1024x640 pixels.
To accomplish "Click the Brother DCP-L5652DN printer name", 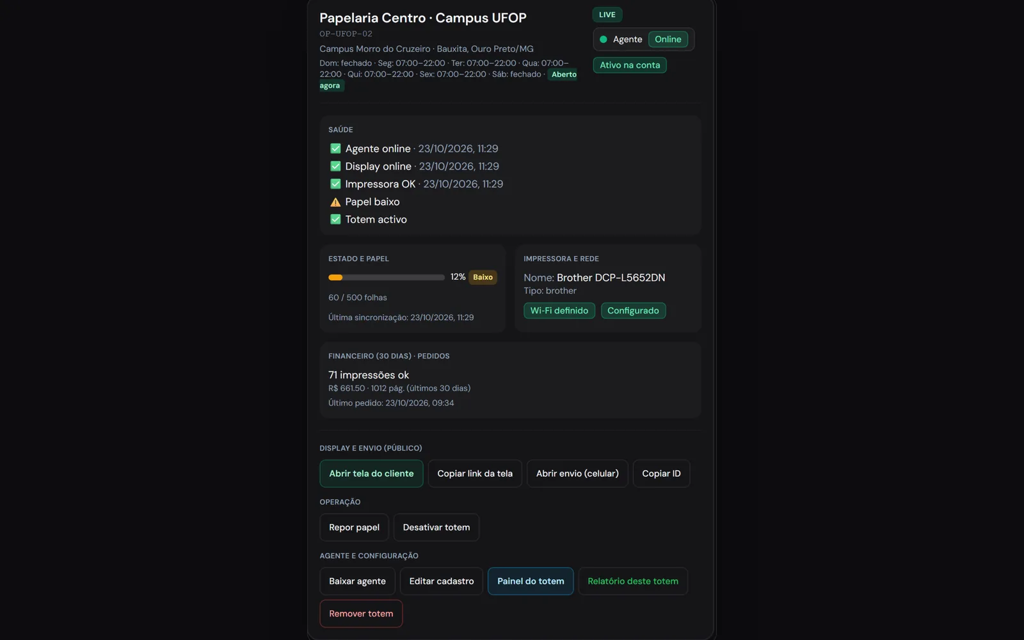I will click(611, 278).
